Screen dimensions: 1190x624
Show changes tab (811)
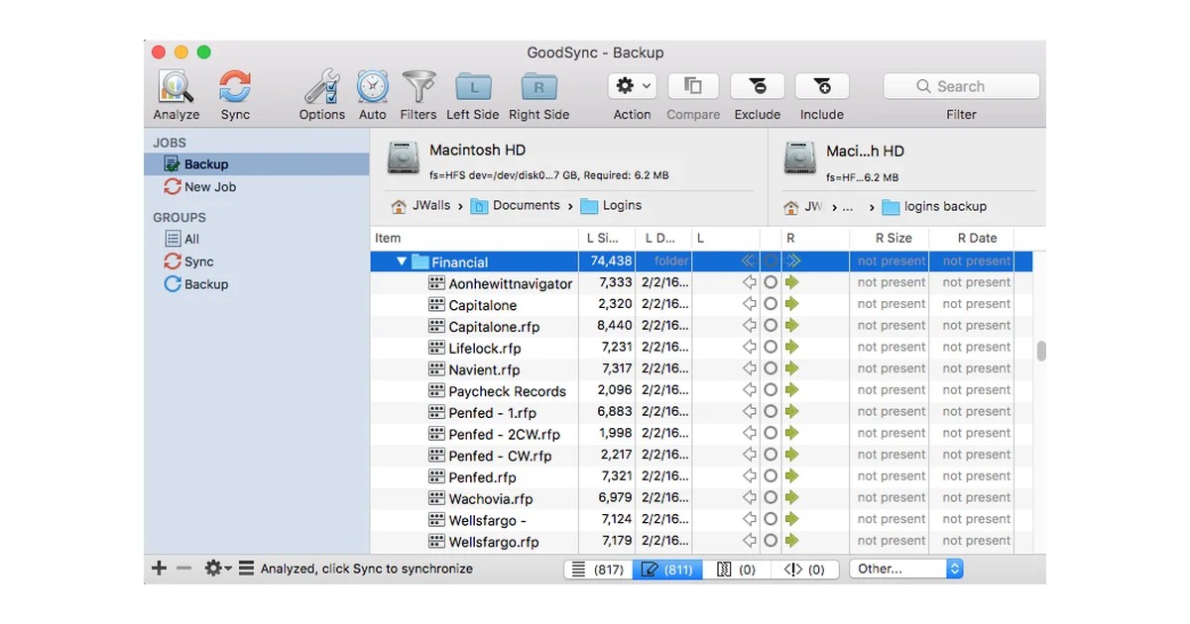coord(667,570)
